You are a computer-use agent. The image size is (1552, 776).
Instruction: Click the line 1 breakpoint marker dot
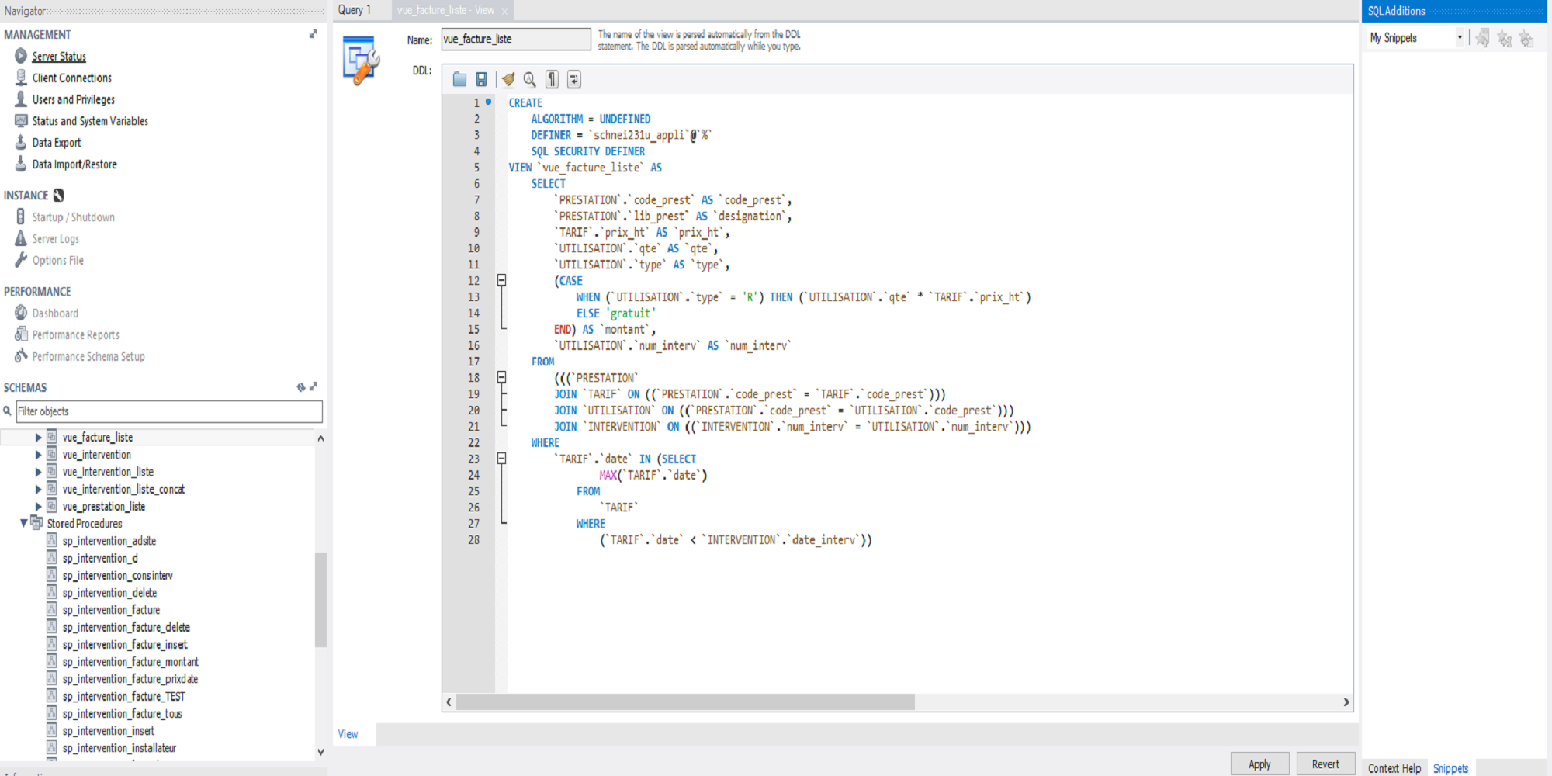click(x=488, y=102)
